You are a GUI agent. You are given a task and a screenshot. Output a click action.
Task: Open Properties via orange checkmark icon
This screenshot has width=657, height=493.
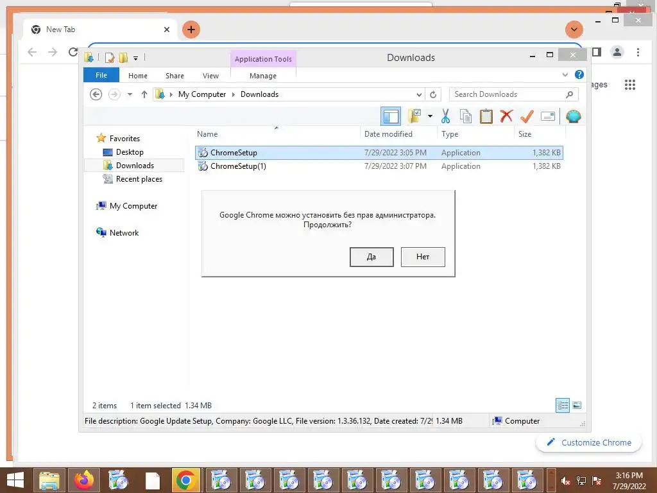pos(527,116)
